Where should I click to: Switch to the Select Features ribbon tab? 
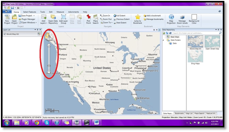[x=30, y=12]
